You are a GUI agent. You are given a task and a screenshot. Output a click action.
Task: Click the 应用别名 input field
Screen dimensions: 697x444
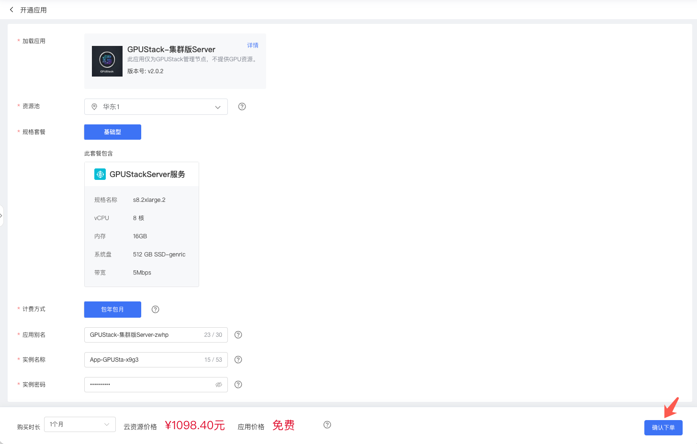[156, 335]
